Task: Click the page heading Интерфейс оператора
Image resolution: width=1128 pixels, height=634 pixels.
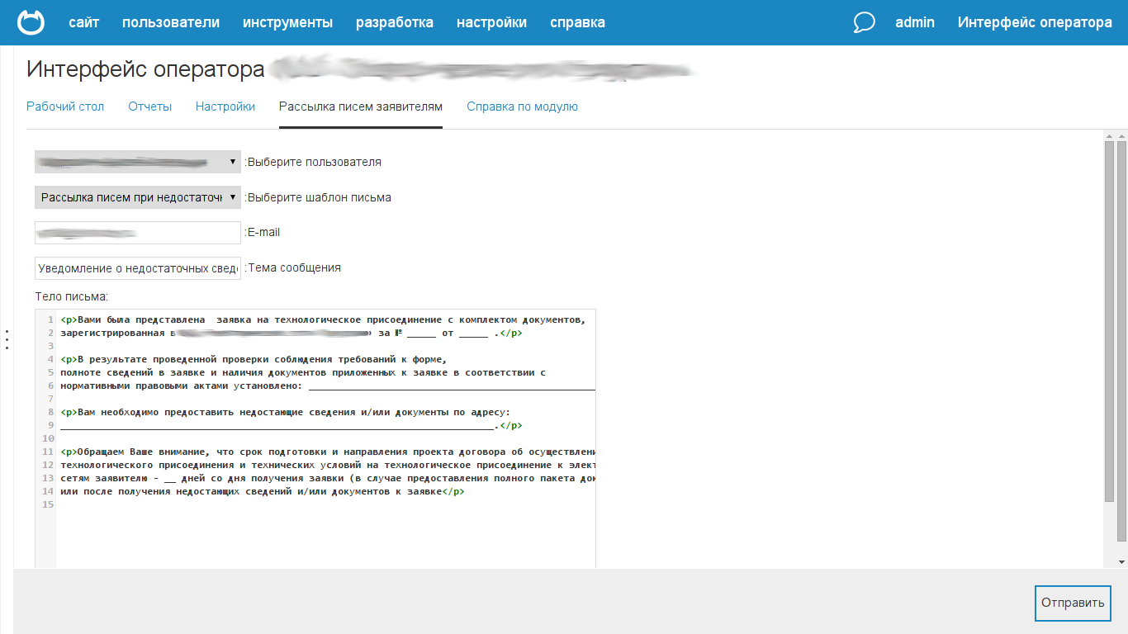Action: (x=145, y=69)
